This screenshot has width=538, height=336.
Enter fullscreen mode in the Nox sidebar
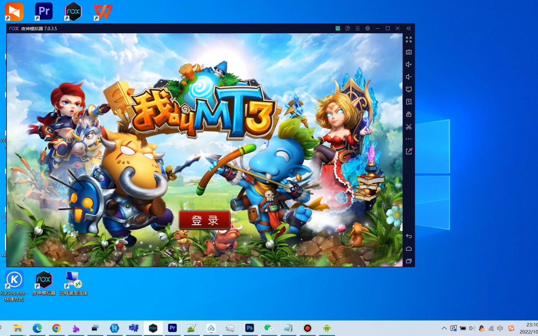409,40
